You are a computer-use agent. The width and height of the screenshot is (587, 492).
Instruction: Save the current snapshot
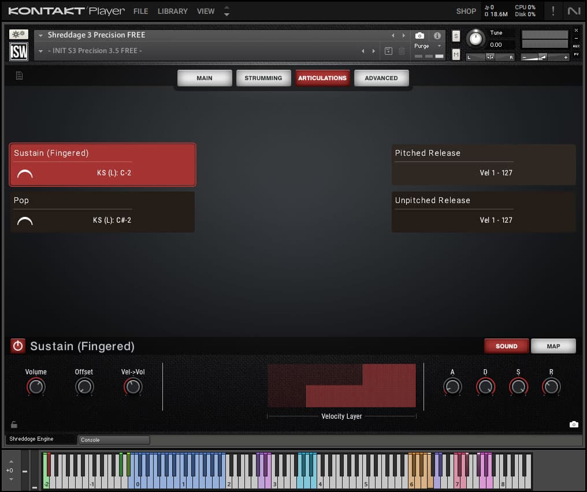click(388, 51)
